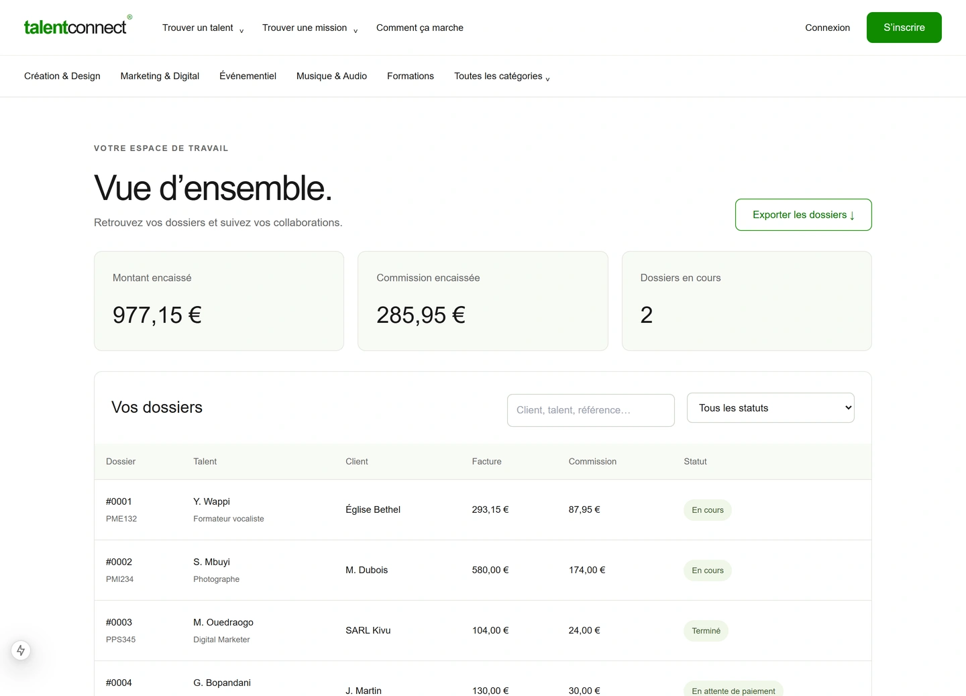This screenshot has height=696, width=966.
Task: Click the Commission column header
Action: tap(592, 462)
